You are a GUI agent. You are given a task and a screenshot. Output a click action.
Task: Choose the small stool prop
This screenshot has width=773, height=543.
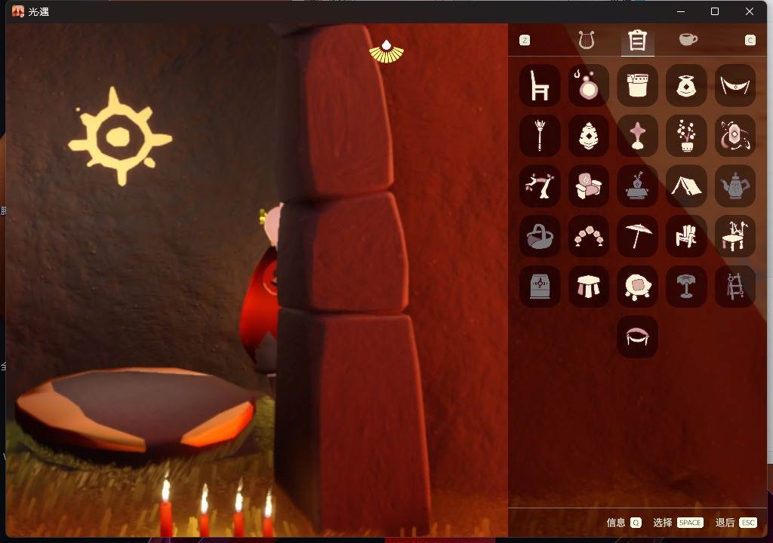point(589,287)
